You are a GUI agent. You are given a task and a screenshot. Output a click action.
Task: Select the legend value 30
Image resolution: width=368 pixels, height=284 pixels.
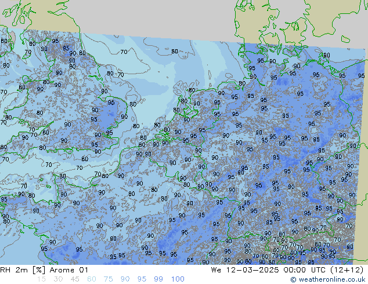58,279
